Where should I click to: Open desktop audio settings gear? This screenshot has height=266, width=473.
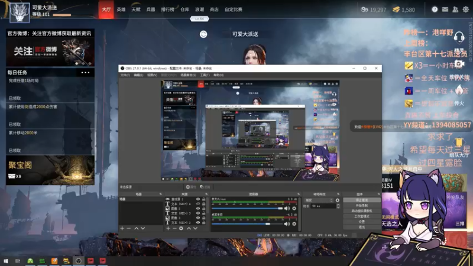294,224
